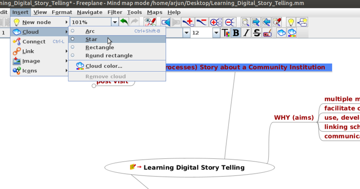360x189 pixels.
Task: Toggle Bold formatting
Action: (x=236, y=33)
